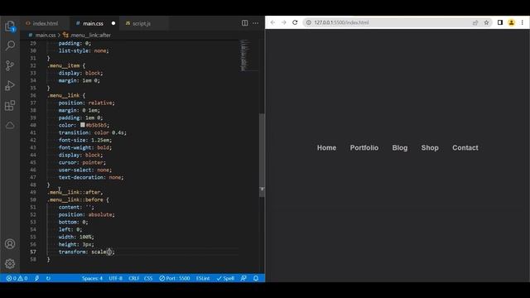The height and width of the screenshot is (298, 530).
Task: Change file encoding UTF-8
Action: click(116, 278)
